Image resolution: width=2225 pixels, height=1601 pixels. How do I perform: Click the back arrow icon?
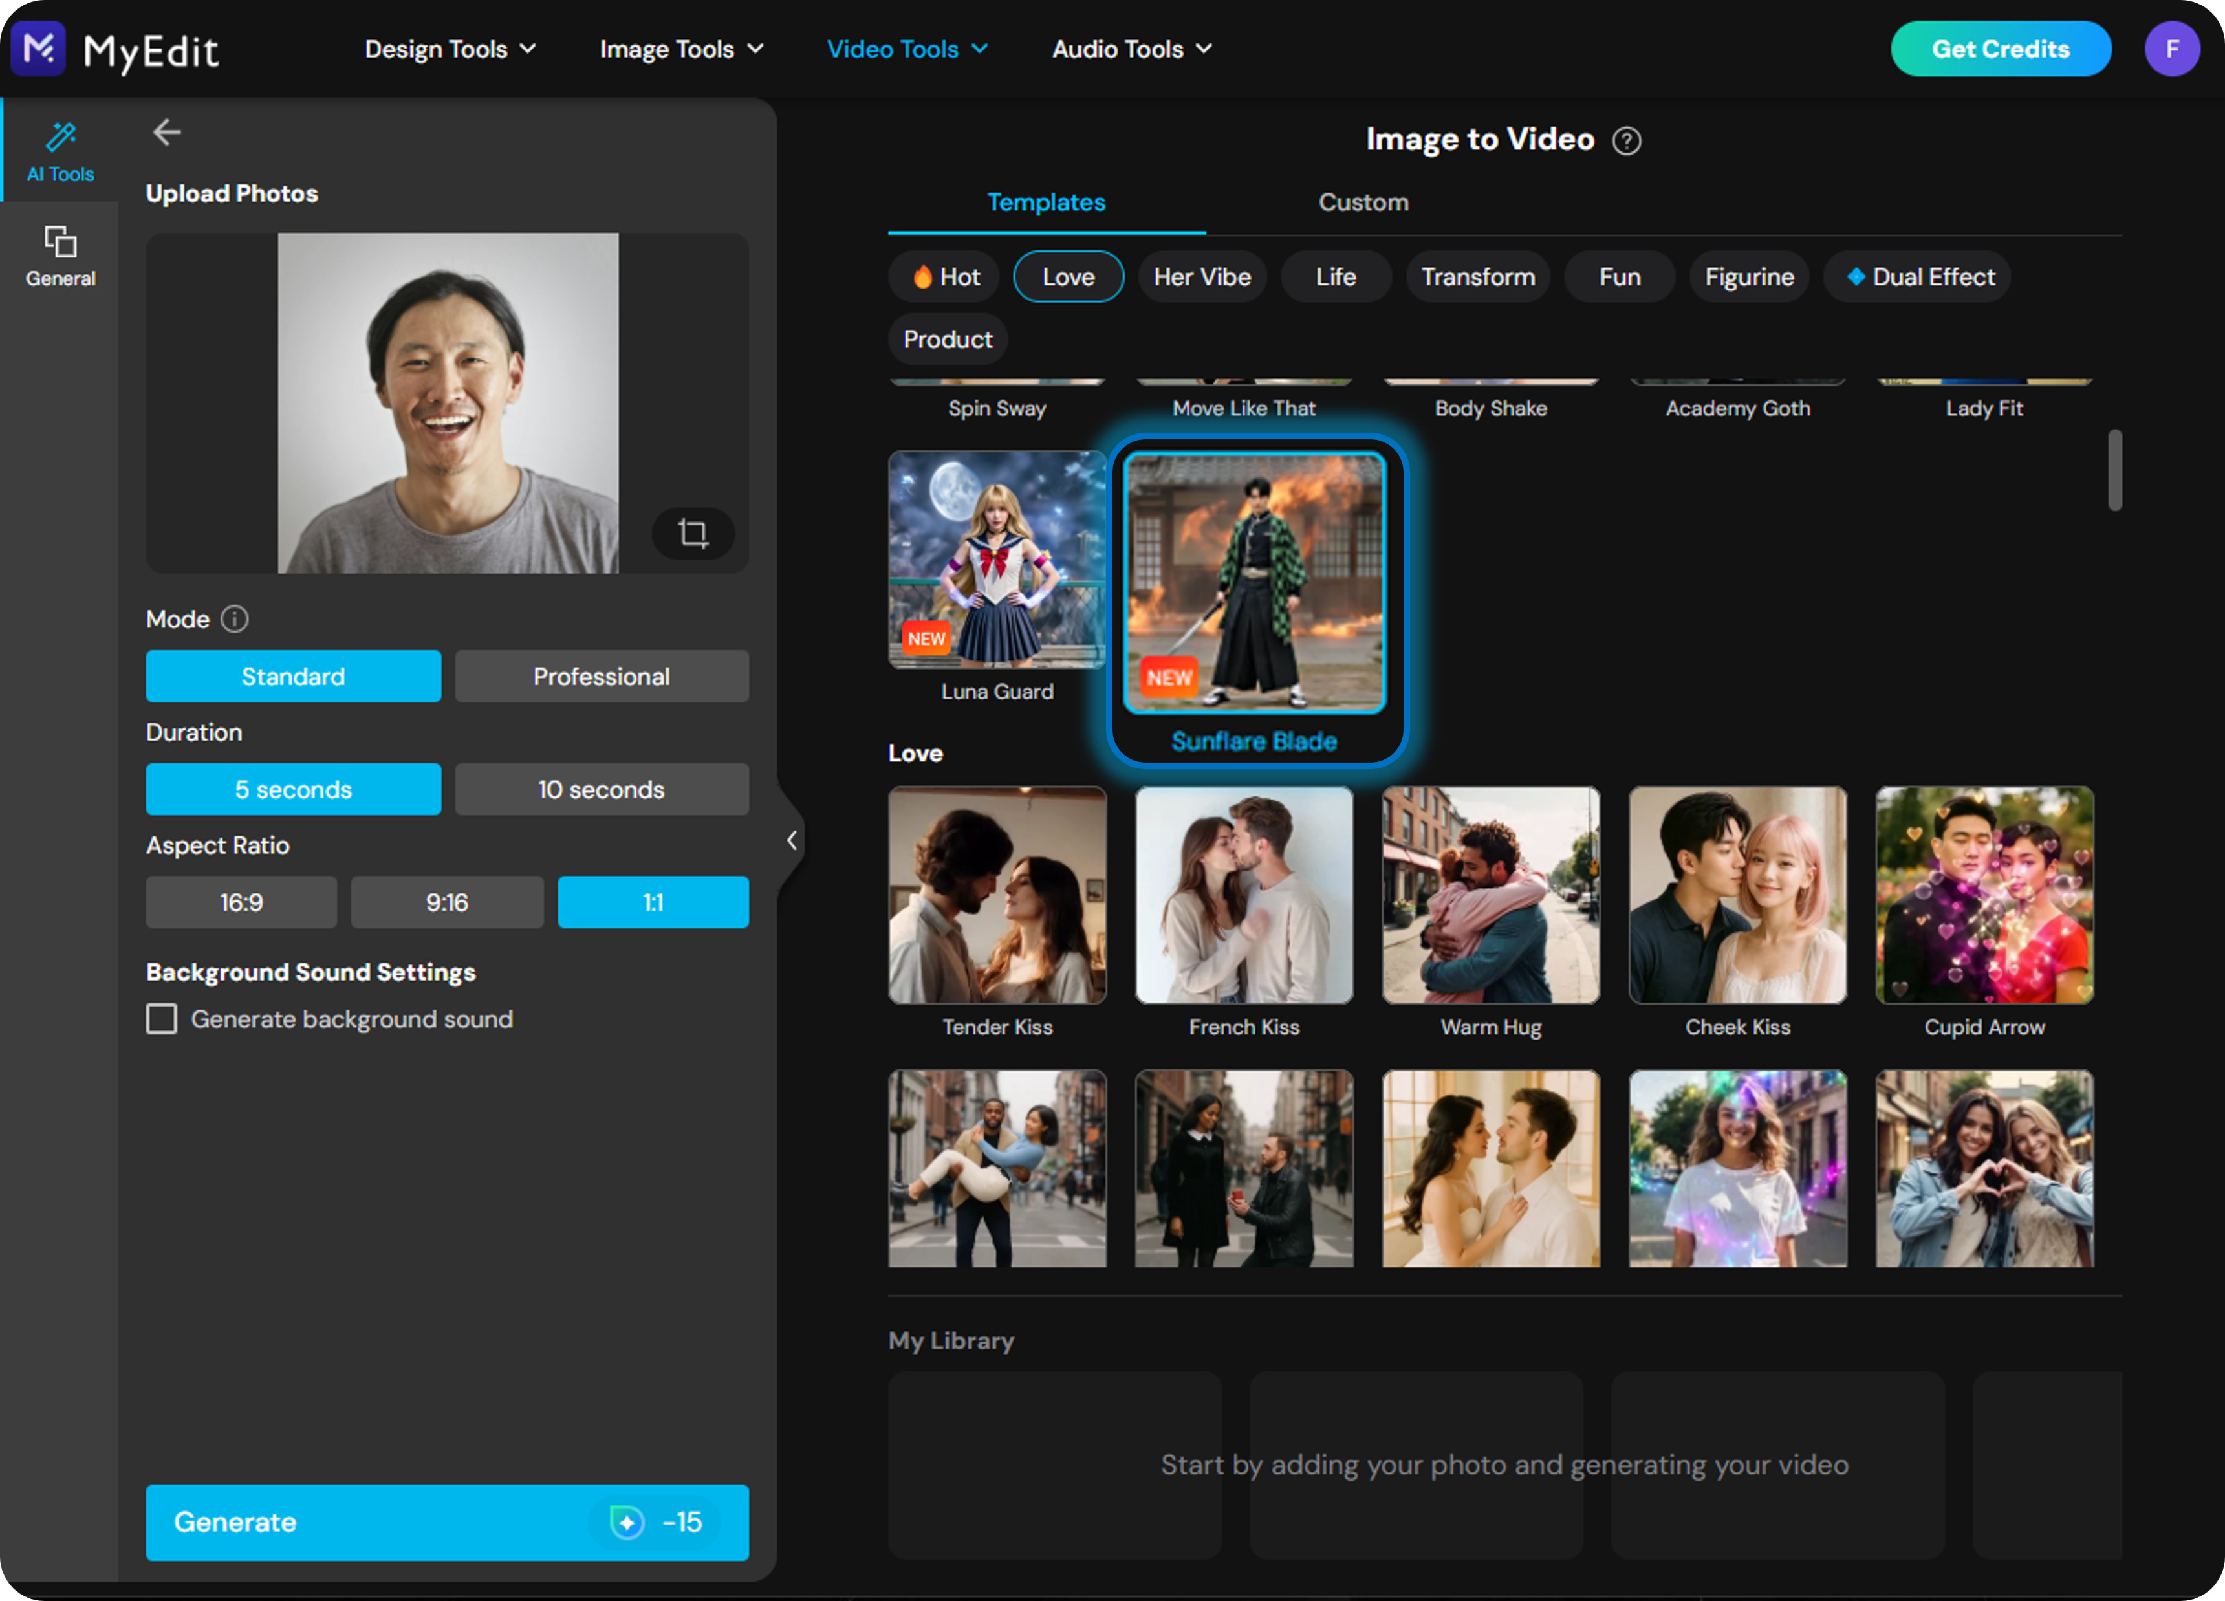(x=167, y=131)
